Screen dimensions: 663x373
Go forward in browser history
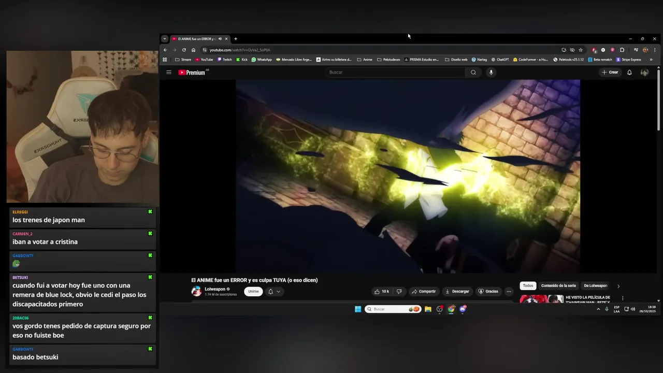[175, 50]
